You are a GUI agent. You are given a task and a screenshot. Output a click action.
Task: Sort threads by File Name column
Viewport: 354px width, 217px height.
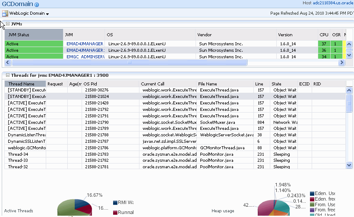click(225, 84)
